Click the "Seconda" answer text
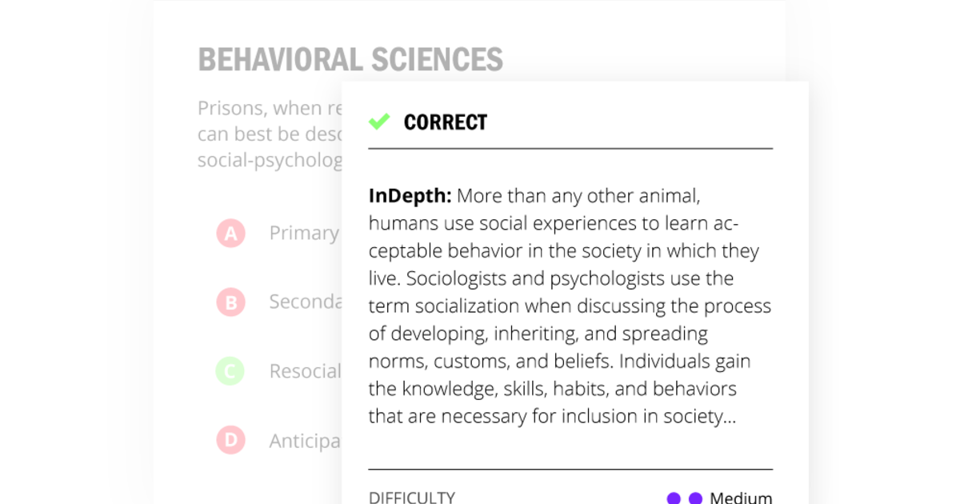Image resolution: width=960 pixels, height=504 pixels. tap(306, 302)
